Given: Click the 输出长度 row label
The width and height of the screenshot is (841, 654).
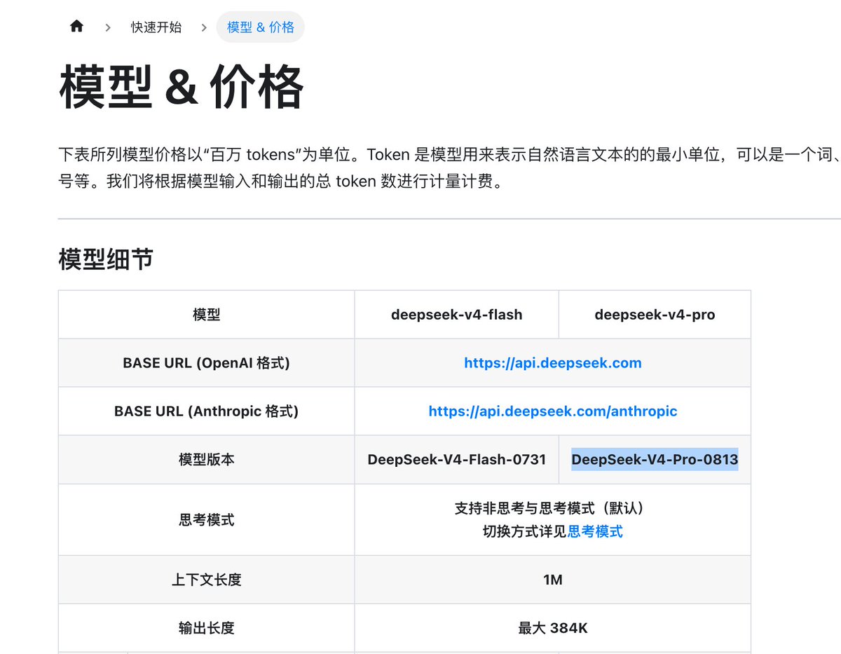Looking at the screenshot, I should [x=207, y=628].
